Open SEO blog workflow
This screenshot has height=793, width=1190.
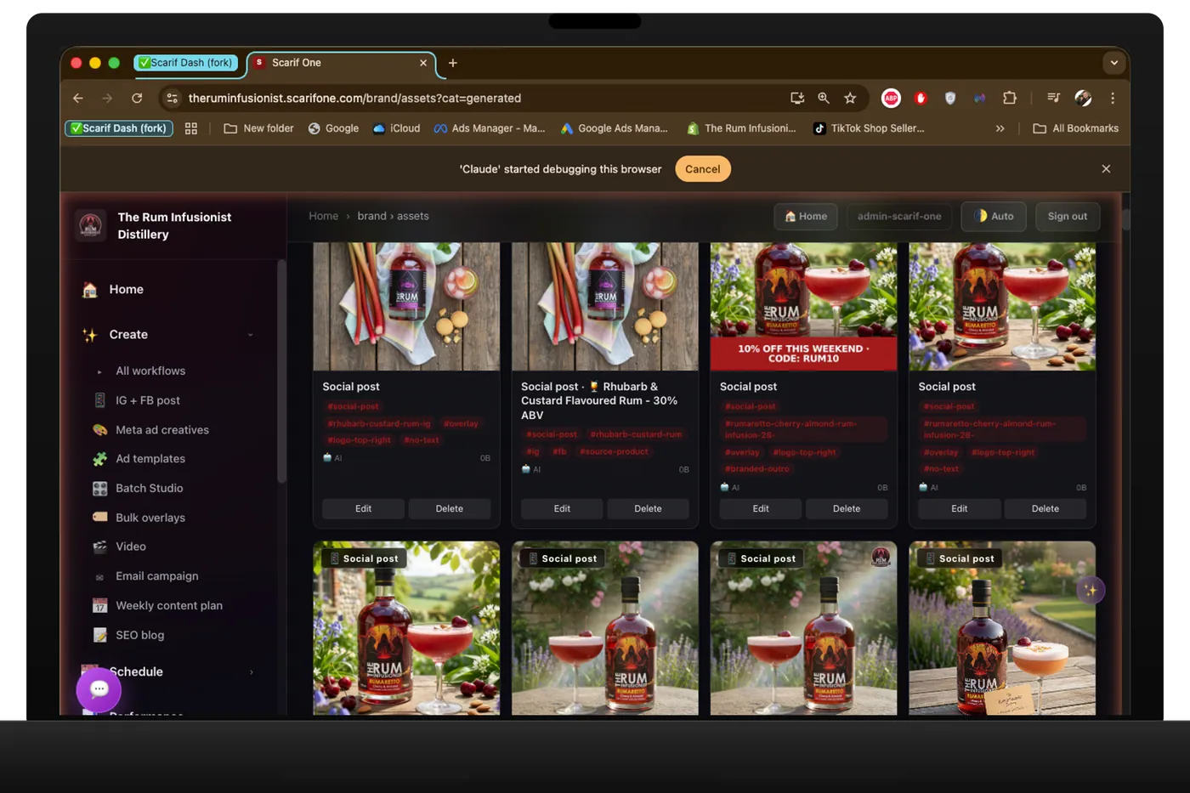coord(139,635)
